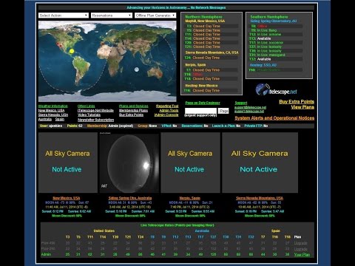Open the iTelescope.Net Website link
This screenshot has height=266, width=355.
coord(95,110)
